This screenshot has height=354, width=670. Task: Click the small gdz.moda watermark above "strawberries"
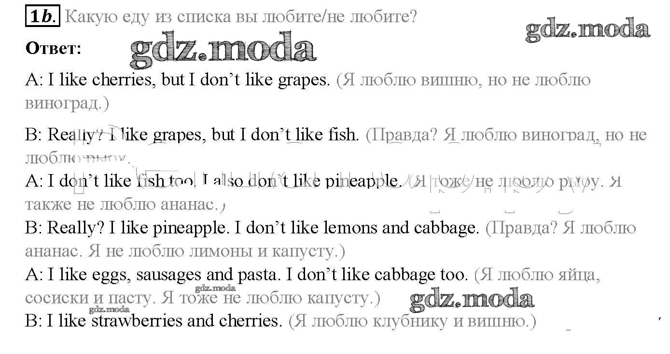109,310
